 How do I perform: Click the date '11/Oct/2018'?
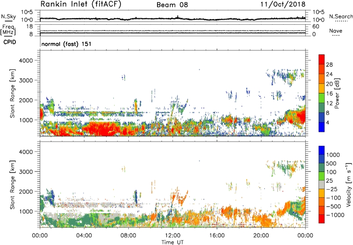[283, 4]
